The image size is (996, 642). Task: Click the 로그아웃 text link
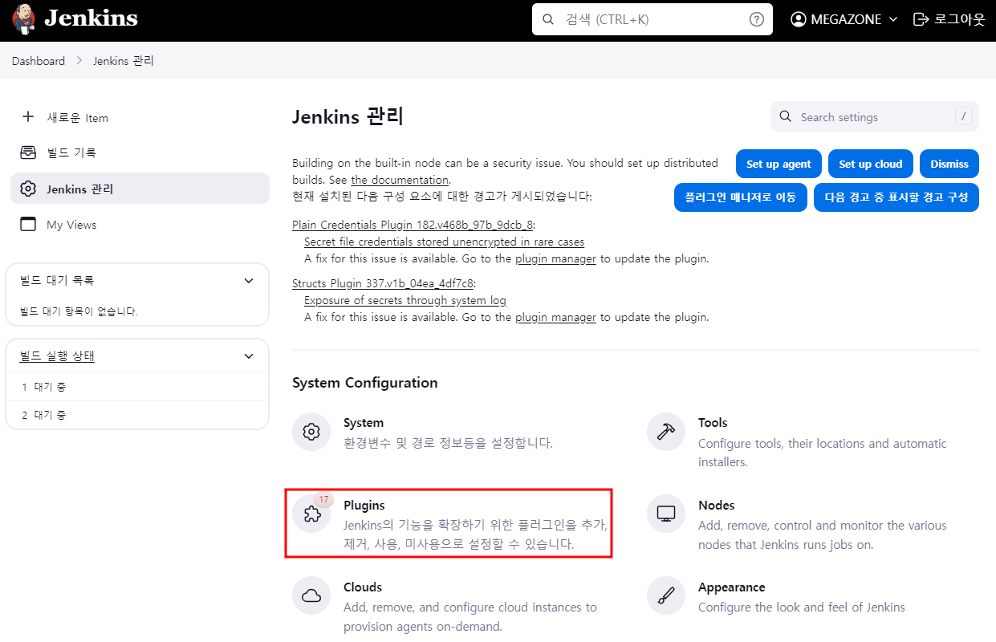[x=960, y=19]
